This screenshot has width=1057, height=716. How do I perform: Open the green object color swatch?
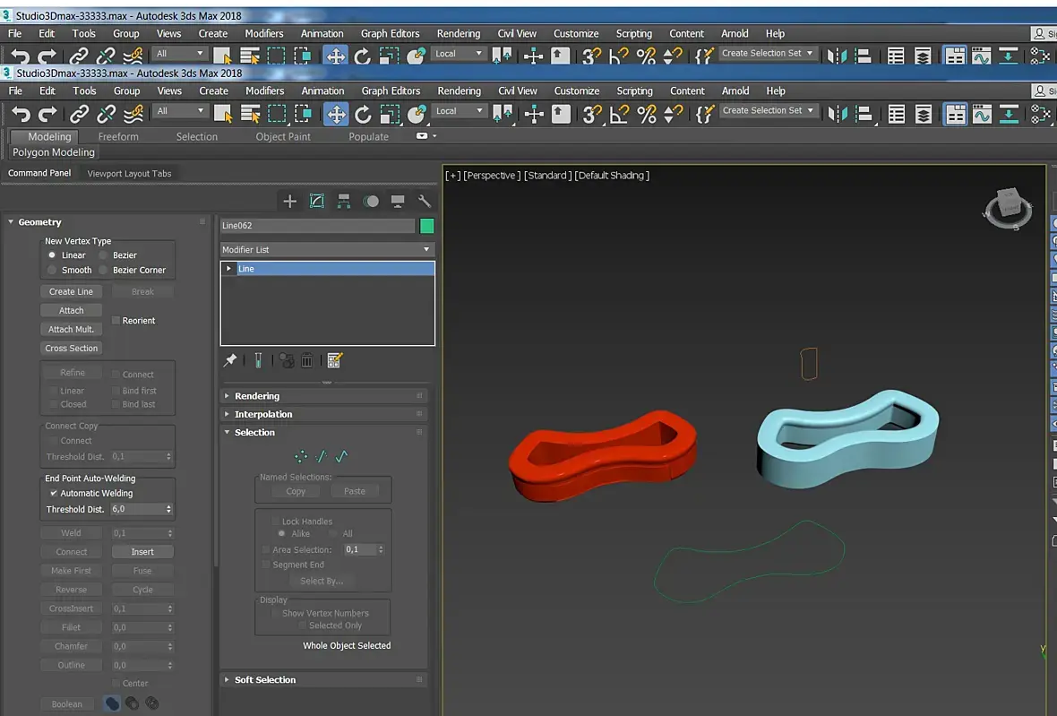(x=426, y=226)
